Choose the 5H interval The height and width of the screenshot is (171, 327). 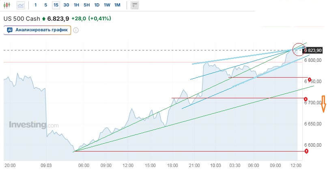86,5
